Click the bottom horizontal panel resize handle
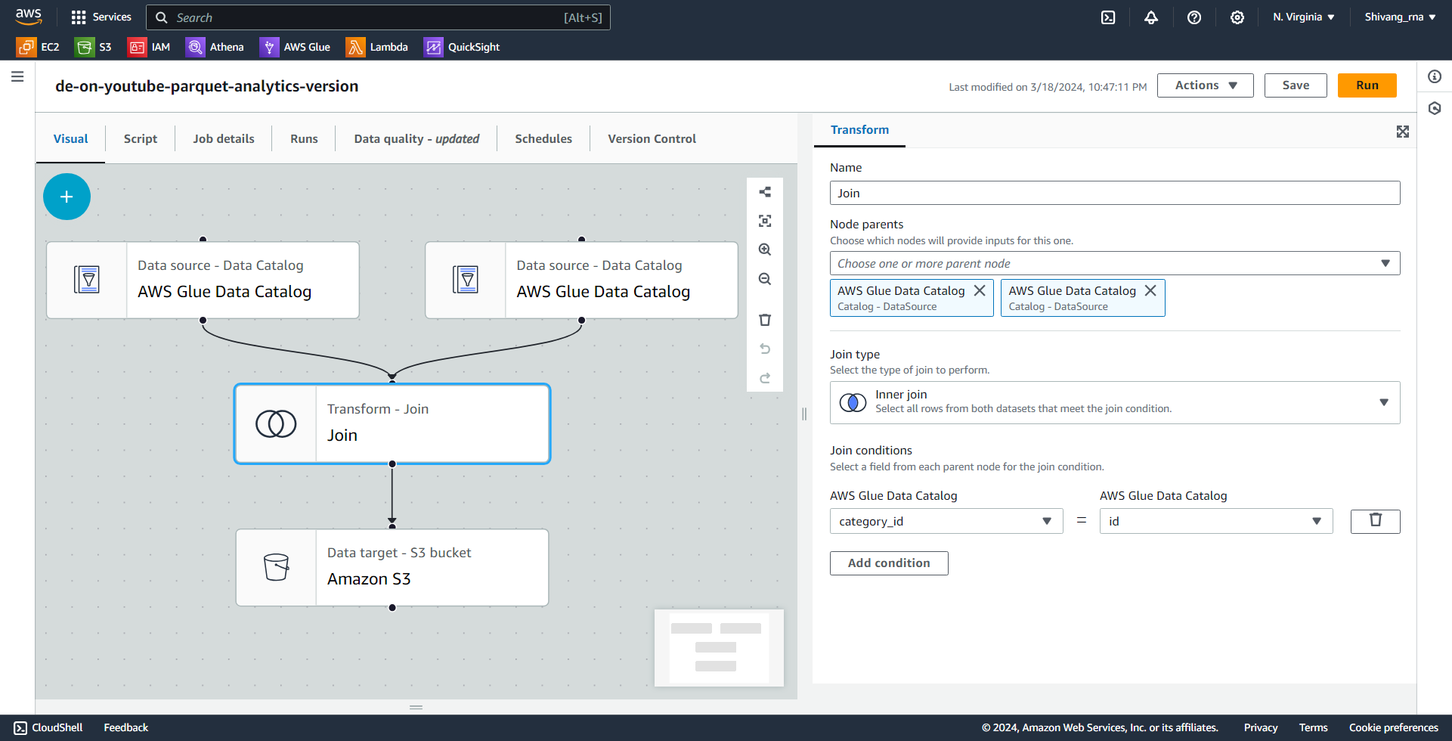 pos(416,707)
